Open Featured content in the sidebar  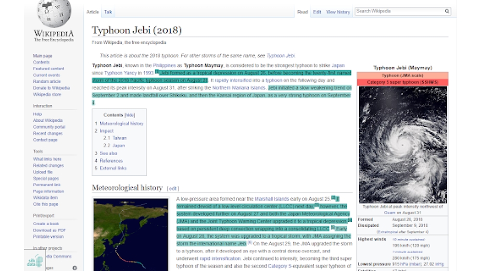(x=49, y=69)
